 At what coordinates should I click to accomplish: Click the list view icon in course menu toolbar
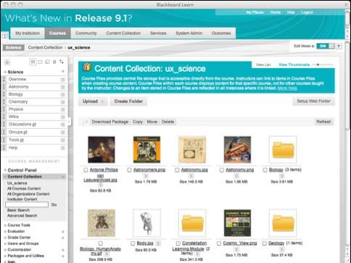(33, 62)
